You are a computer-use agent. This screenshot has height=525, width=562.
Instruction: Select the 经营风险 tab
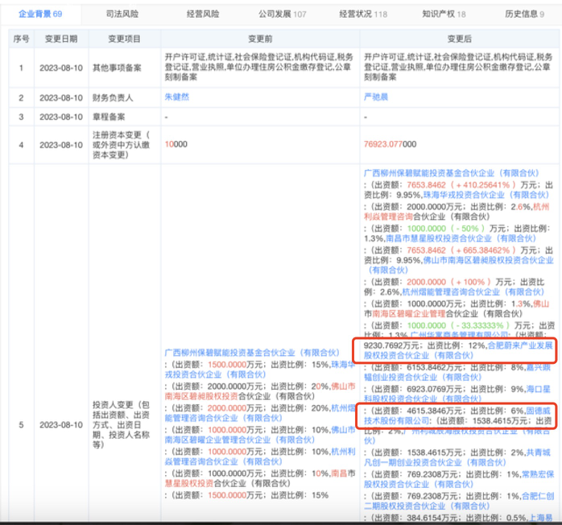click(x=201, y=14)
